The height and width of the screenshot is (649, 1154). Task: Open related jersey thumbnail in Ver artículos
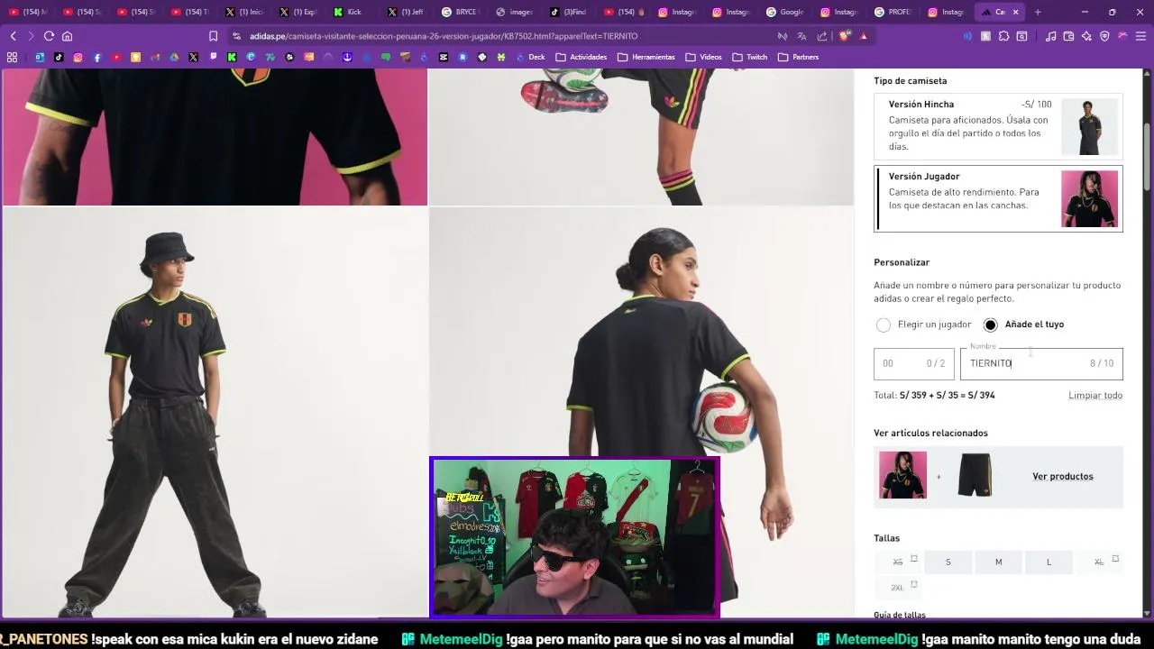click(902, 475)
